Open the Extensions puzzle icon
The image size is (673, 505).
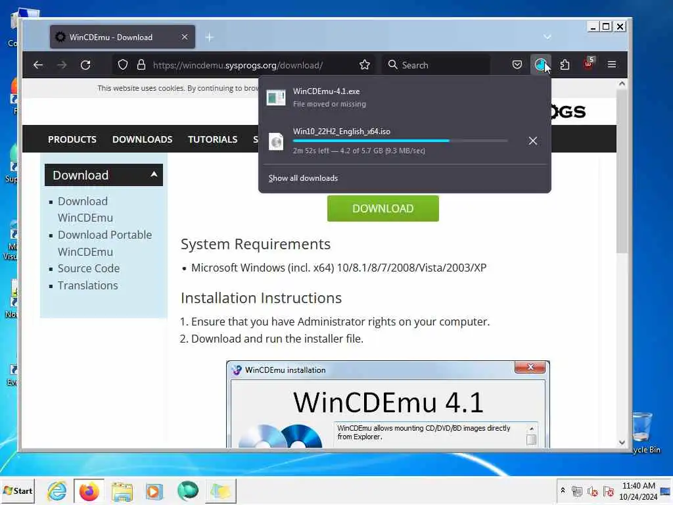565,65
